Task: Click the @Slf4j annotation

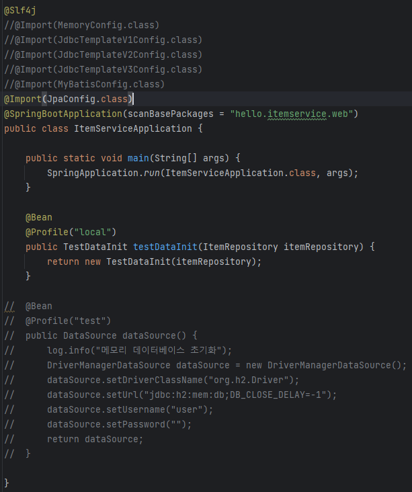Action: click(x=19, y=10)
